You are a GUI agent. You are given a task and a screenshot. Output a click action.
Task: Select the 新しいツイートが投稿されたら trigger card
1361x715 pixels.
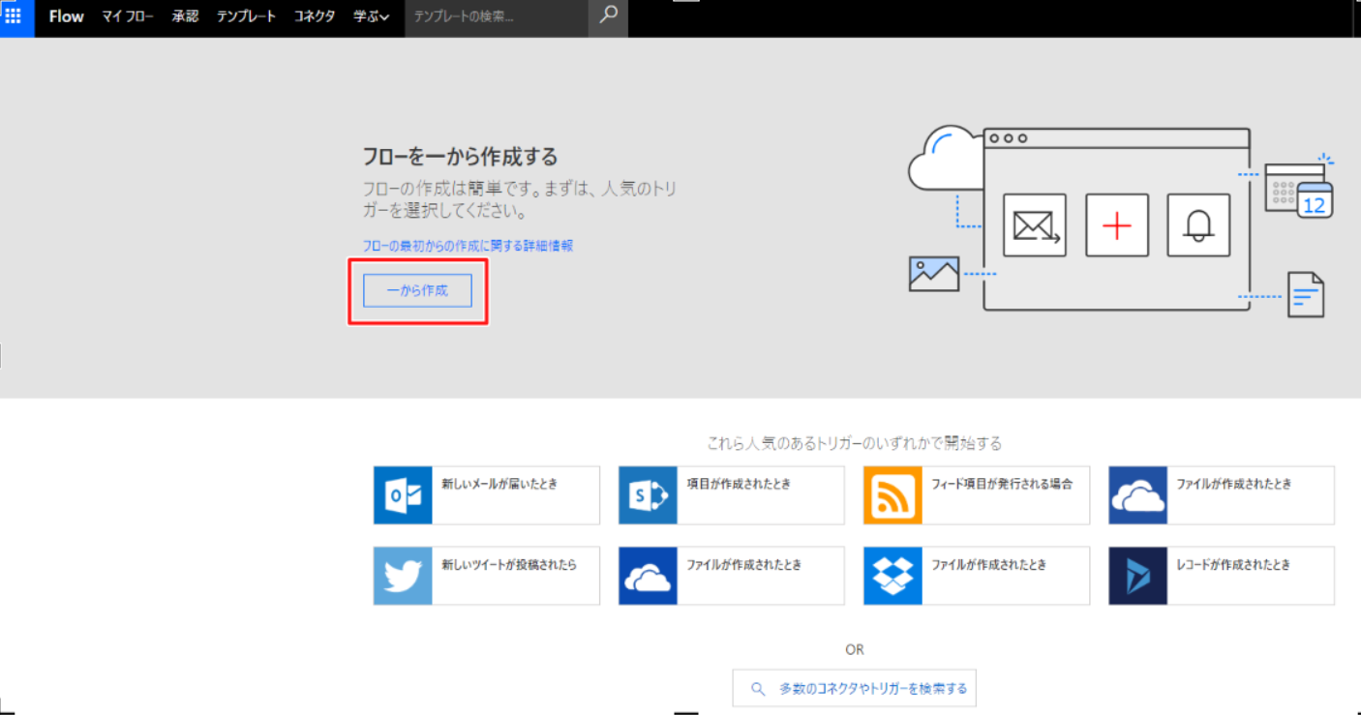(x=487, y=576)
